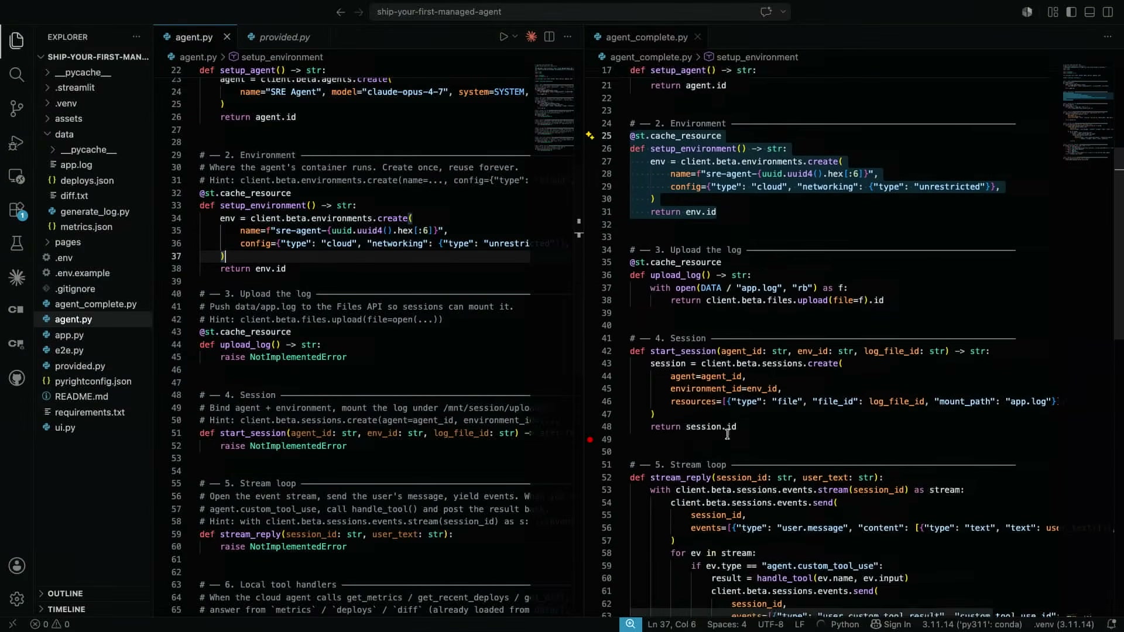The image size is (1124, 632).
Task: Click the orange Claude spark icon in editor toolbar
Action: click(531, 37)
